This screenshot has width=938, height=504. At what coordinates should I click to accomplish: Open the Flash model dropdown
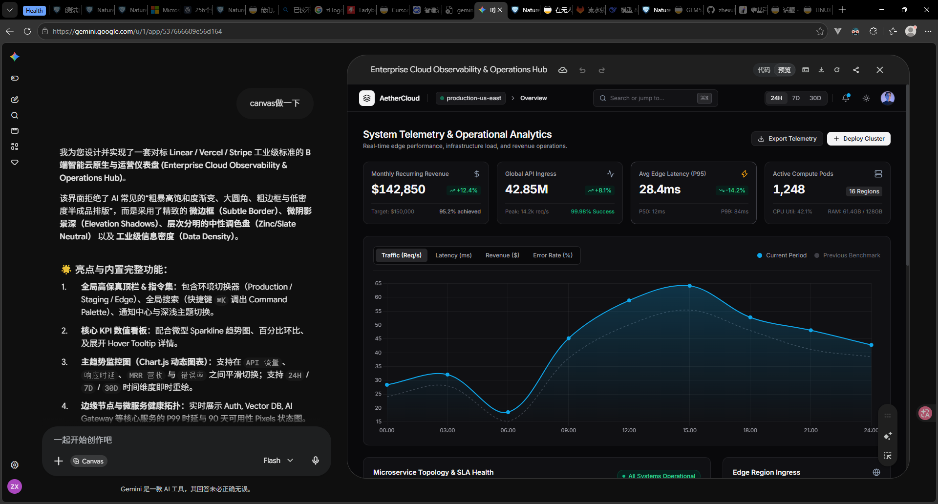click(278, 461)
